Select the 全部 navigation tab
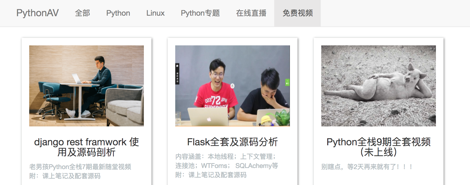 click(82, 13)
